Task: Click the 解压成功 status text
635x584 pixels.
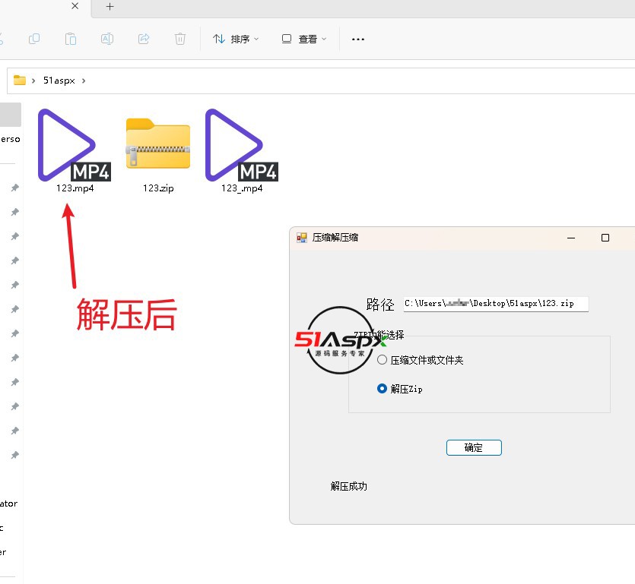Action: tap(349, 486)
